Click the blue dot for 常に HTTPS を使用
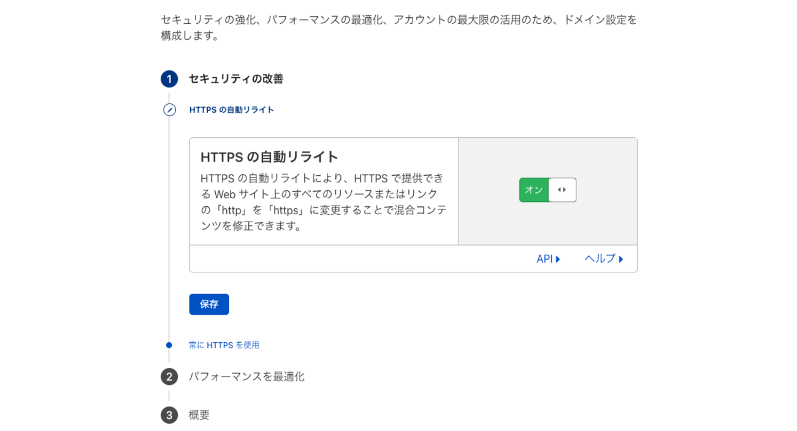The height and width of the screenshot is (431, 797). coord(169,345)
